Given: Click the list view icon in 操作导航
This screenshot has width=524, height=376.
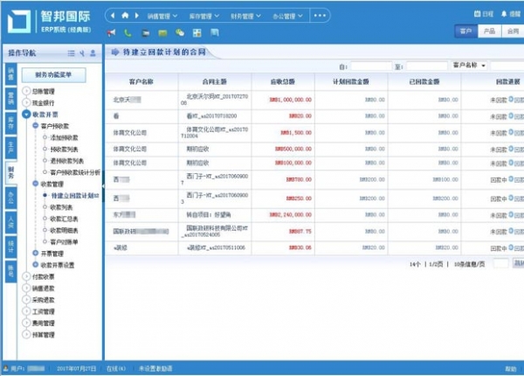Looking at the screenshot, I should tap(72, 53).
